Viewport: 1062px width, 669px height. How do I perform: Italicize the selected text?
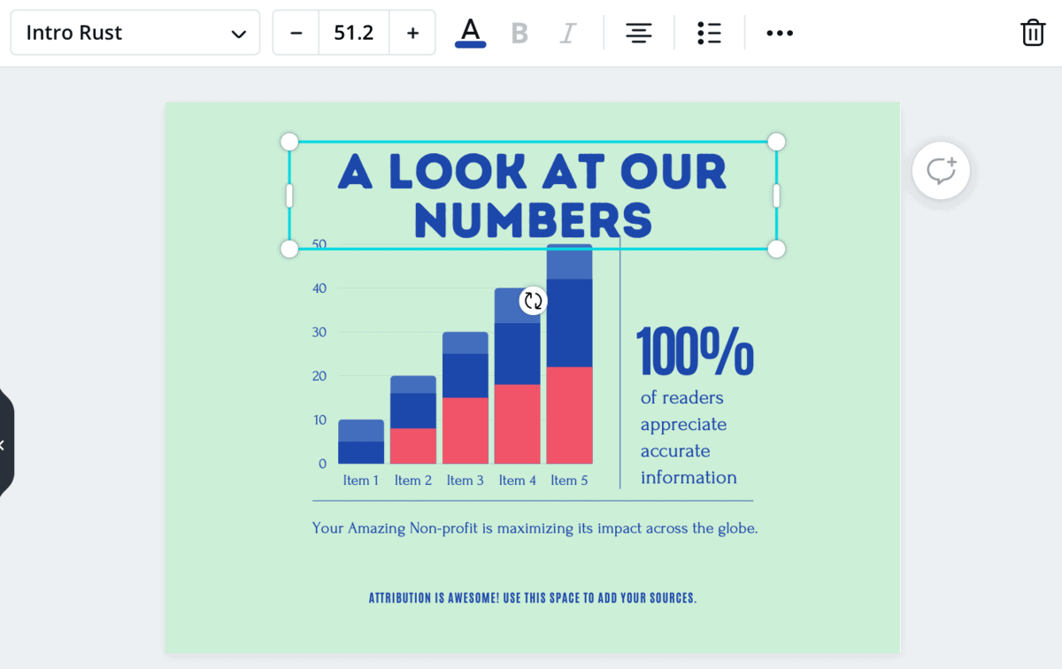click(x=567, y=32)
